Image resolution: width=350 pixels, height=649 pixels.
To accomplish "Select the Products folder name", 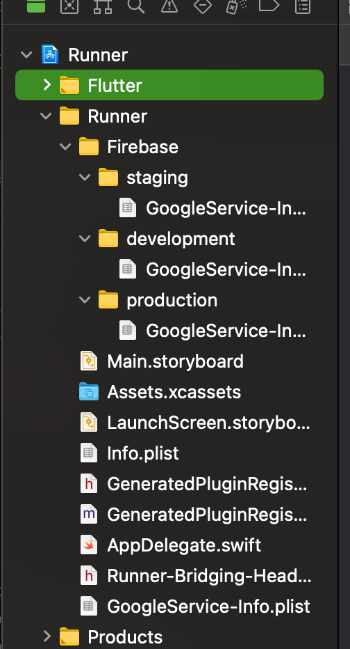I will tap(125, 636).
